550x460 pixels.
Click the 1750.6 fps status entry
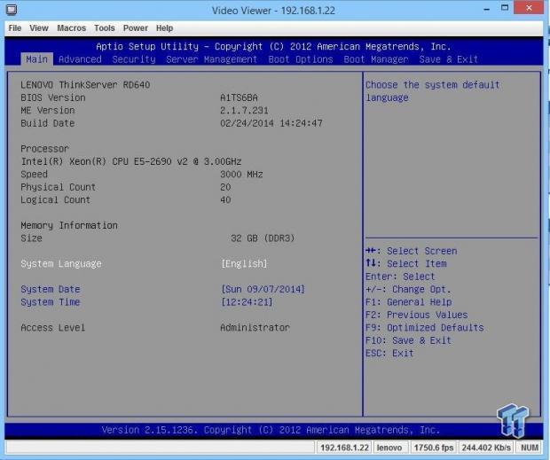pos(434,448)
